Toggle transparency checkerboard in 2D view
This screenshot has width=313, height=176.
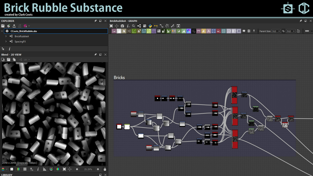pos(12,169)
